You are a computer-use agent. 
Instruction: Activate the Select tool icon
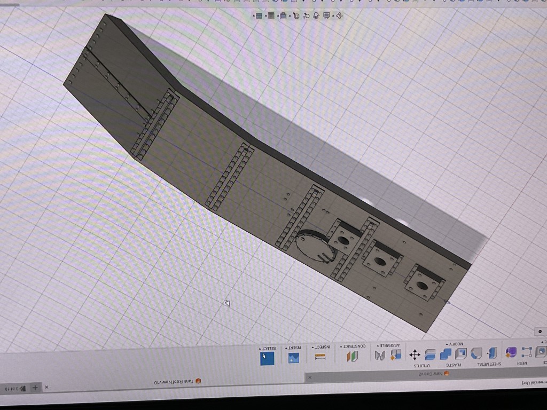pyautogui.click(x=267, y=358)
